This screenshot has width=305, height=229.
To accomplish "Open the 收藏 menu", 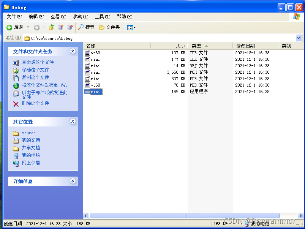I will tap(81, 17).
